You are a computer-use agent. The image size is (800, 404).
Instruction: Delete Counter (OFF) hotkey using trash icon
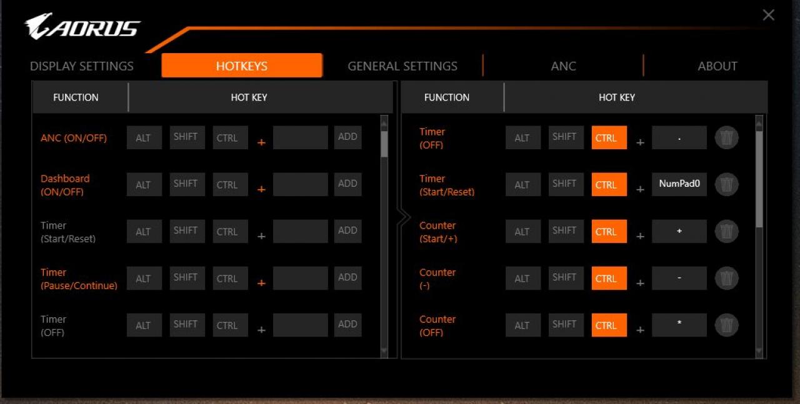click(x=726, y=325)
